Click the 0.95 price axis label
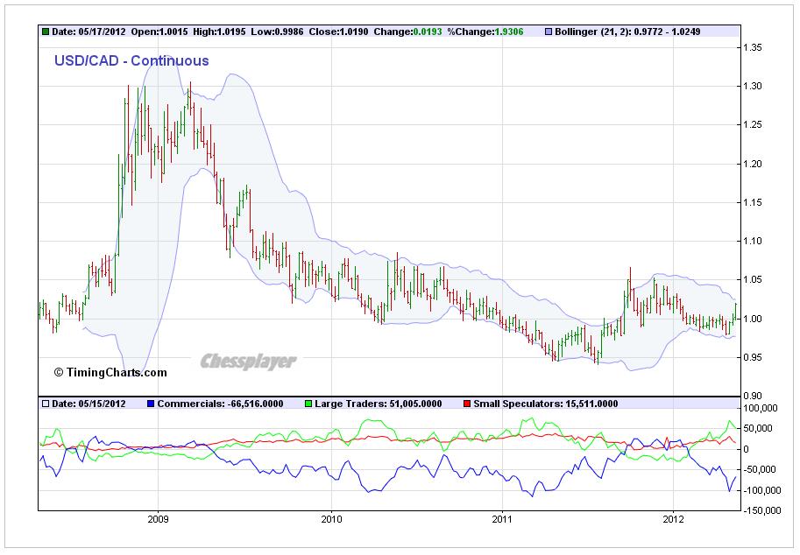This screenshot has width=800, height=555. point(752,357)
